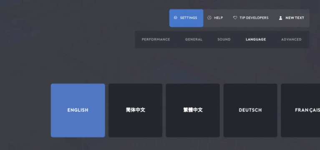Viewport: 320px width, 150px height.
Task: Open the Help section
Action: (215, 18)
